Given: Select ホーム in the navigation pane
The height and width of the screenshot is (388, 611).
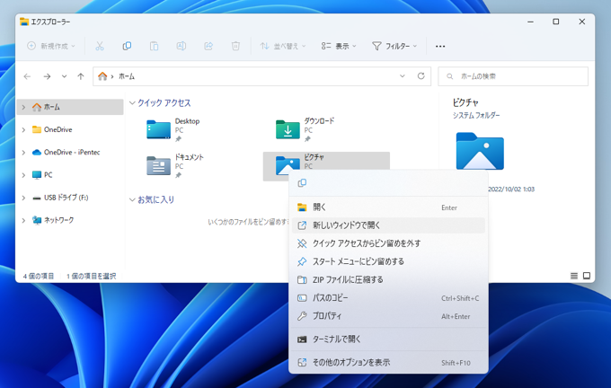Looking at the screenshot, I should (70, 107).
